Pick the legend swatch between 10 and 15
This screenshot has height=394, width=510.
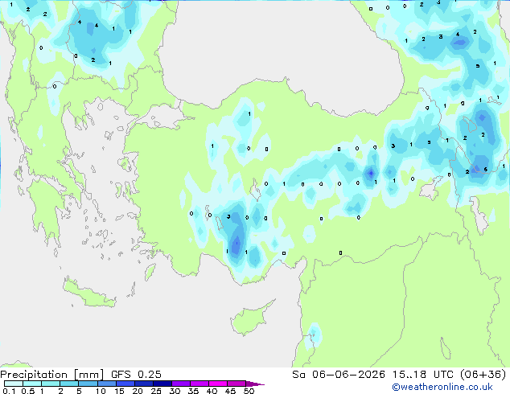106,384
